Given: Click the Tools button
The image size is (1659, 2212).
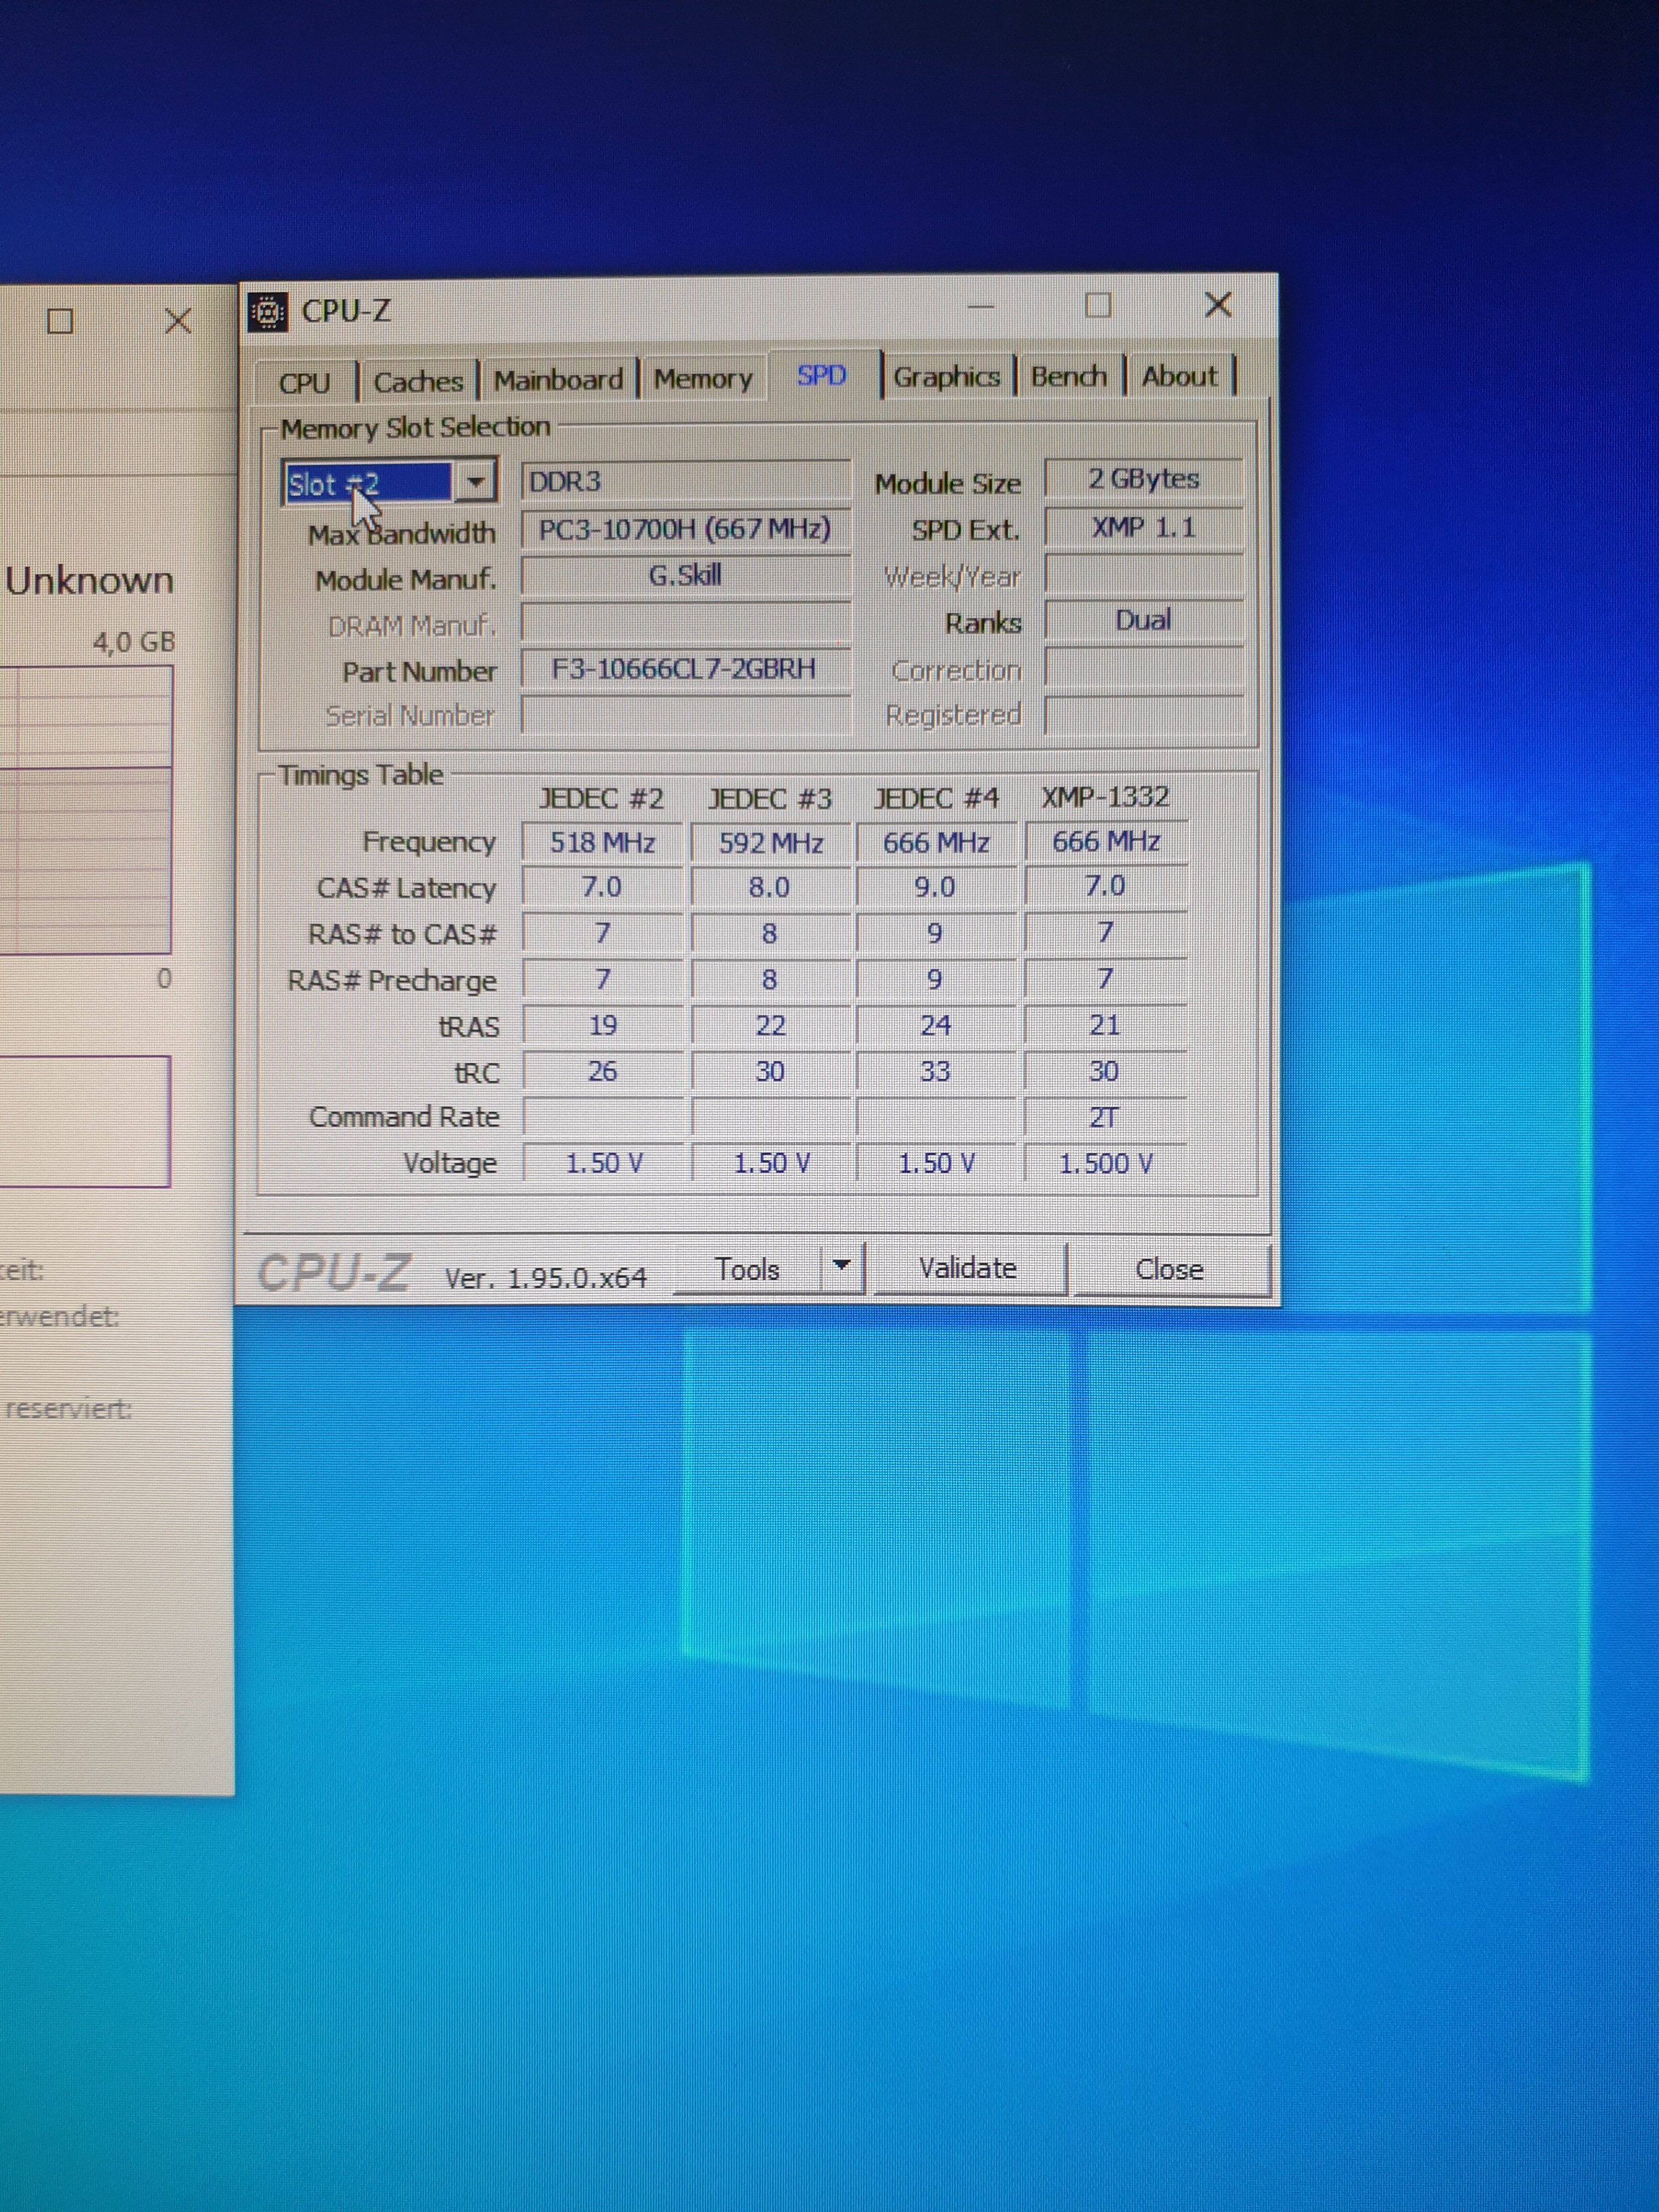Looking at the screenshot, I should [x=747, y=1269].
